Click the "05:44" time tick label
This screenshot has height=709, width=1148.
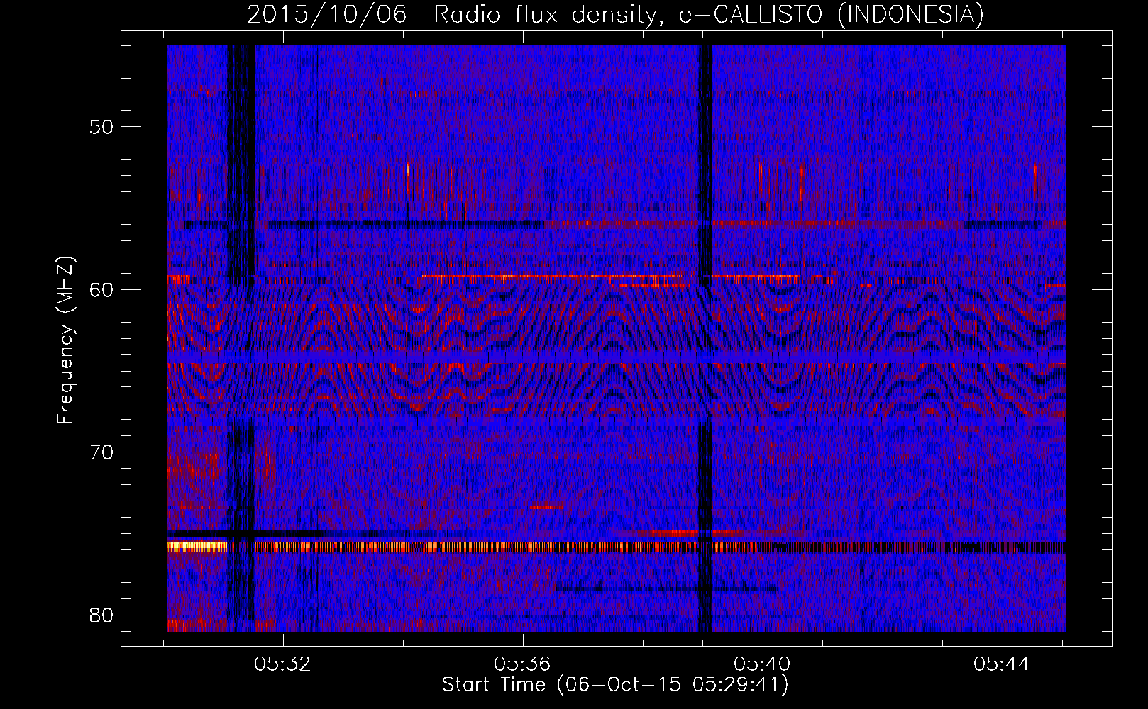point(1002,664)
